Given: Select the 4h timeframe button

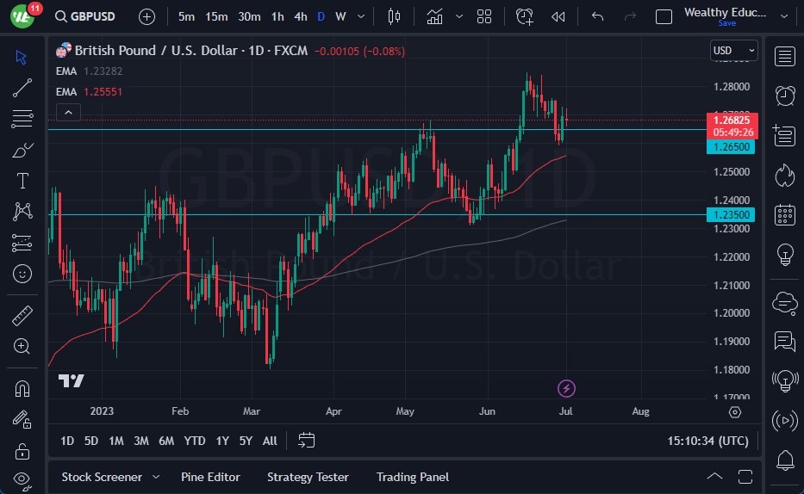Looking at the screenshot, I should [300, 16].
